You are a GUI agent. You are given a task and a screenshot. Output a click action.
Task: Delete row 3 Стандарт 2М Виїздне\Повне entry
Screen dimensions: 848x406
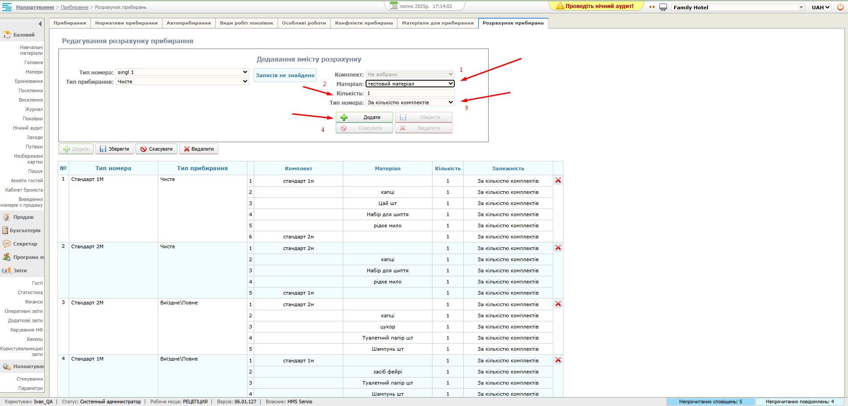tap(558, 304)
